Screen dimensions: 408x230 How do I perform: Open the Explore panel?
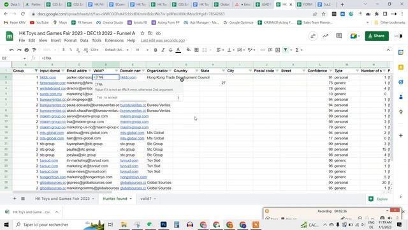coord(379,199)
